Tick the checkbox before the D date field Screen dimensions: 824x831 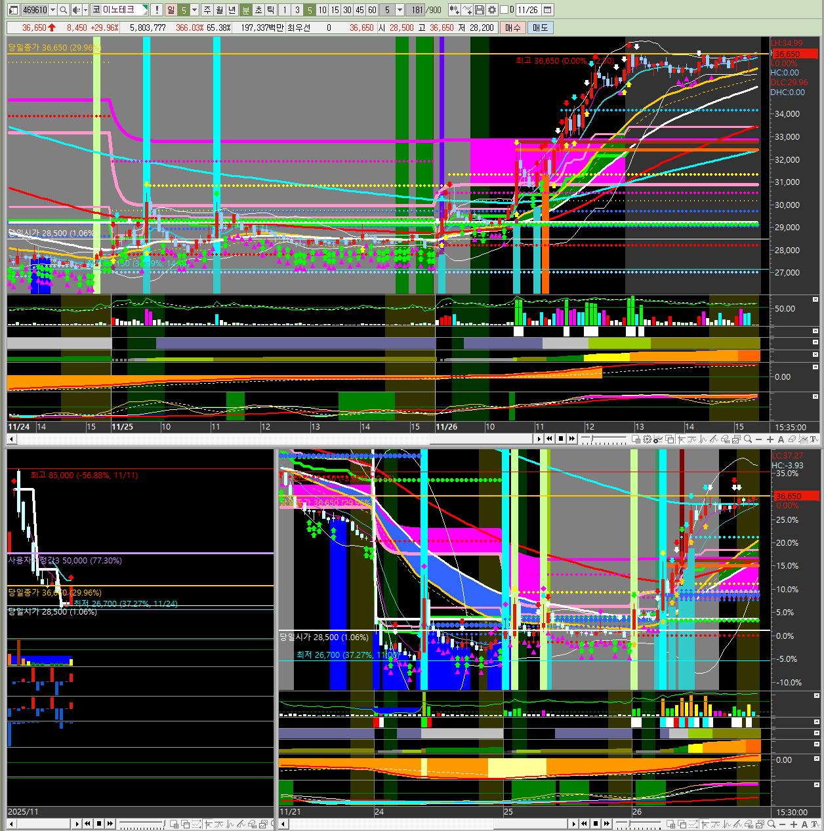pyautogui.click(x=504, y=10)
